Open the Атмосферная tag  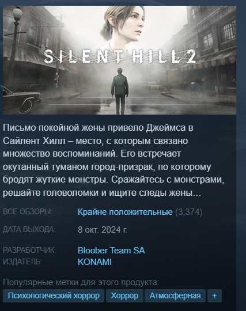(x=175, y=295)
